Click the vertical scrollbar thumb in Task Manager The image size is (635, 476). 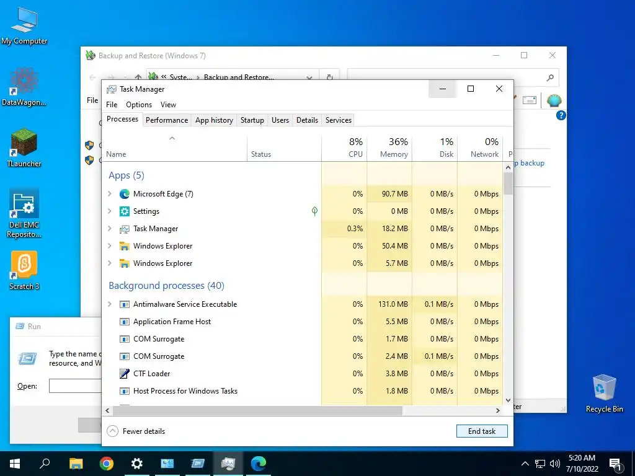(x=508, y=183)
